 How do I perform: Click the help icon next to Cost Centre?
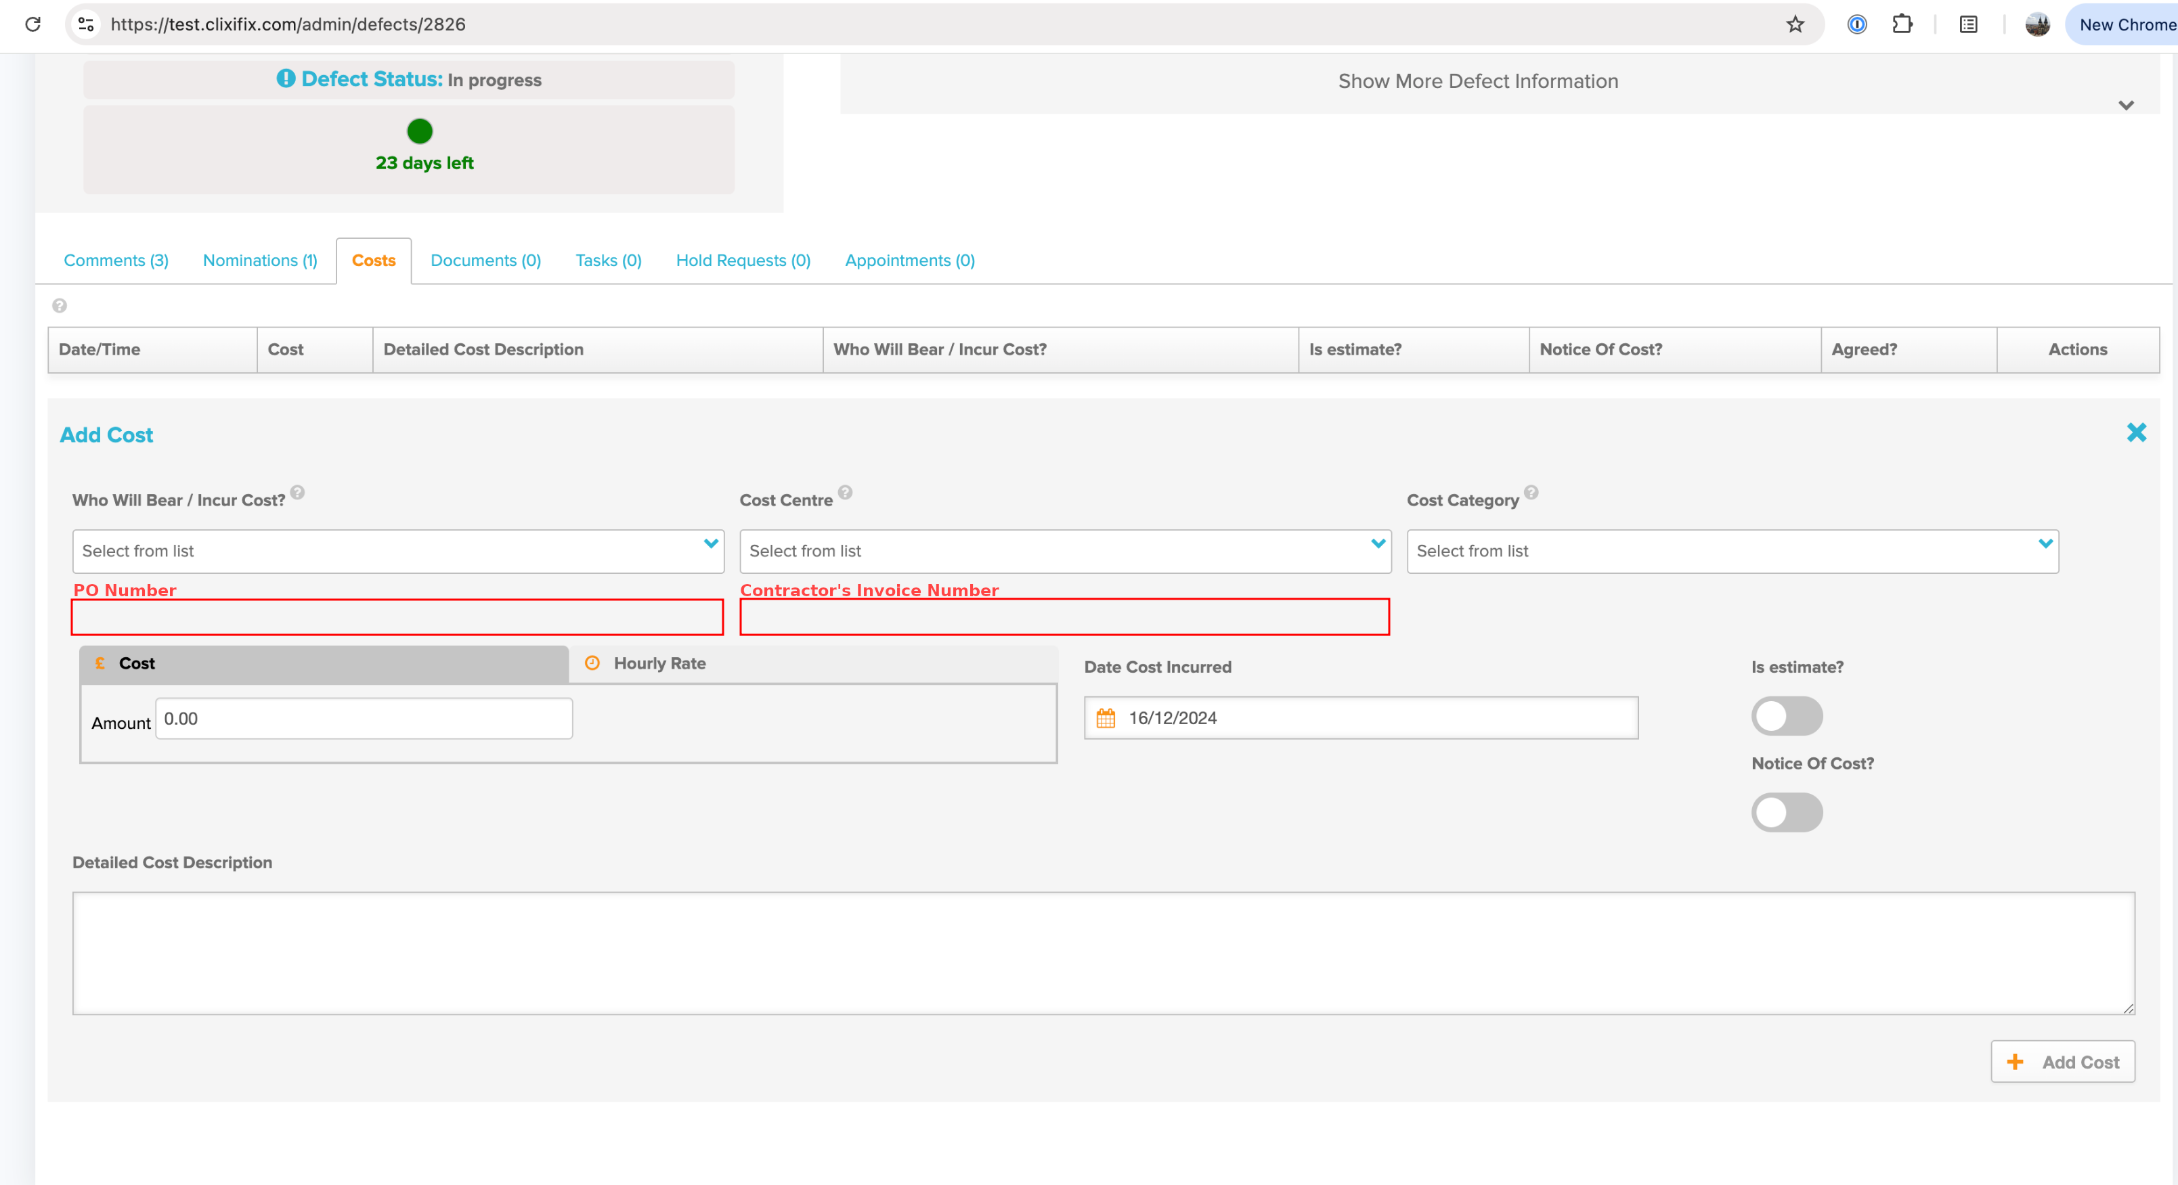tap(845, 492)
